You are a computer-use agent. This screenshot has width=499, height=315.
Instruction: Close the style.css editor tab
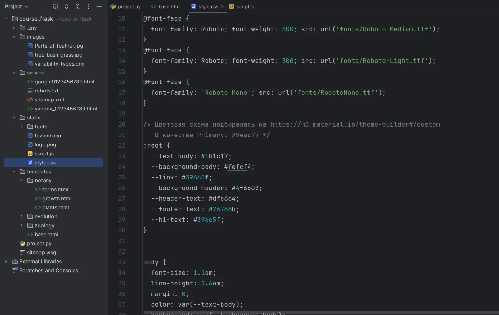(222, 6)
